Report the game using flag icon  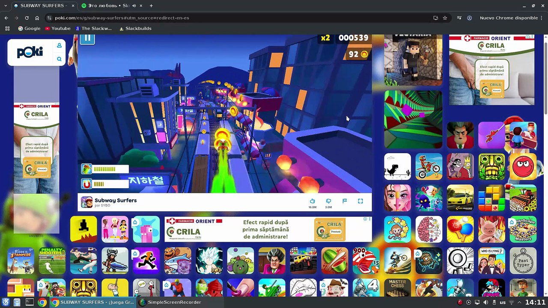click(345, 201)
